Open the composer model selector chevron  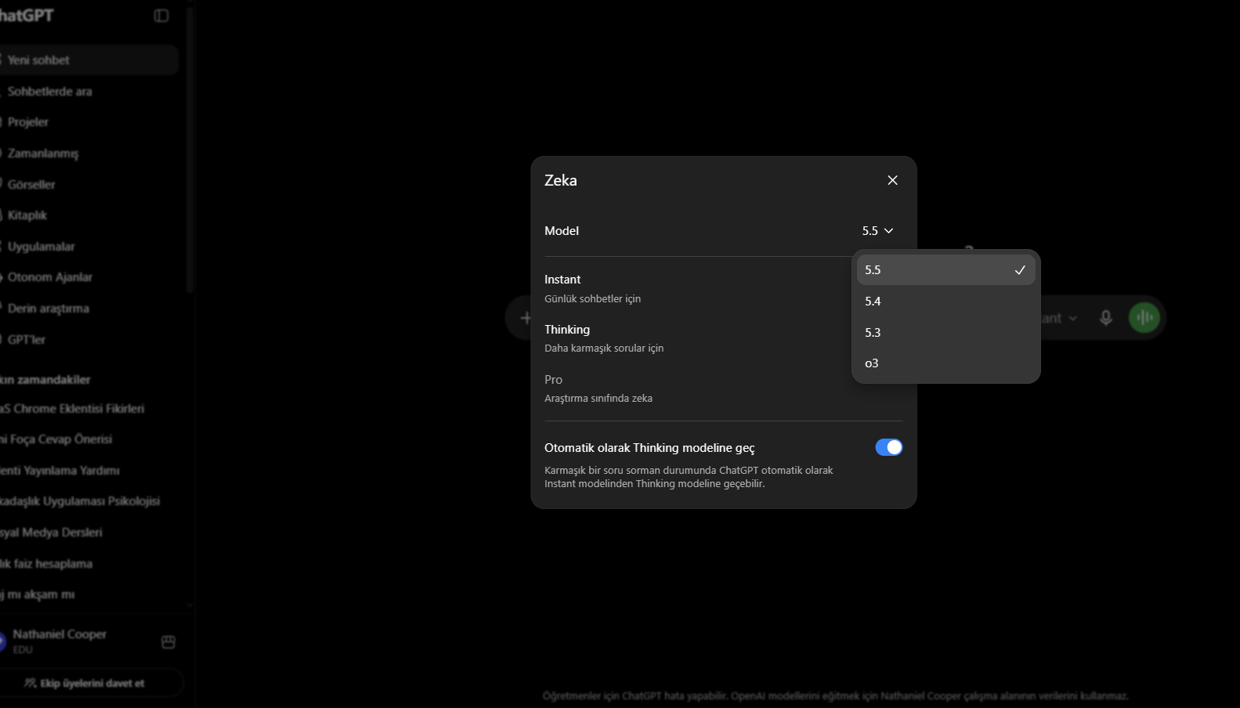1072,318
